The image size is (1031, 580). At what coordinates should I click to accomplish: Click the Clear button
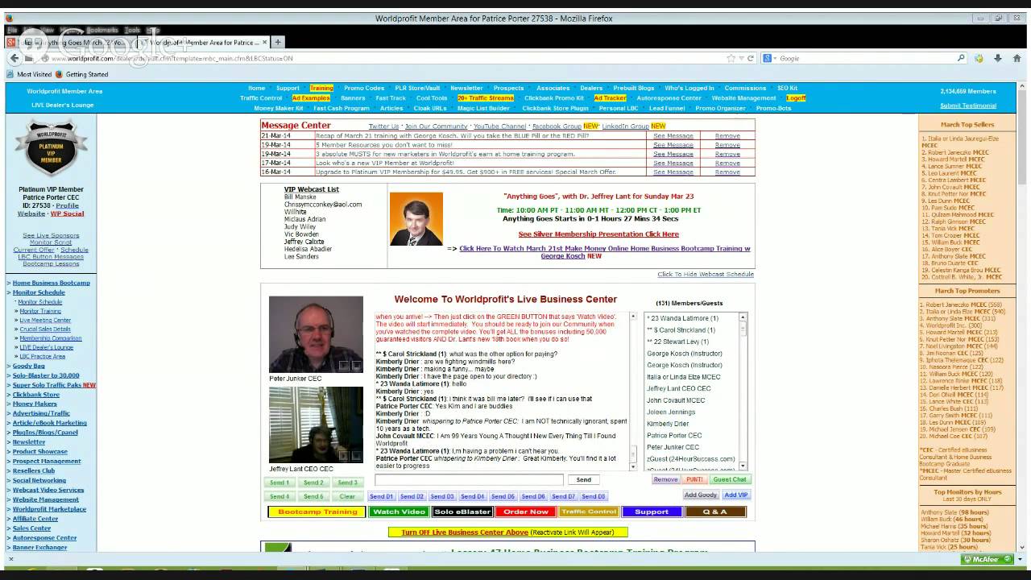[x=347, y=496]
